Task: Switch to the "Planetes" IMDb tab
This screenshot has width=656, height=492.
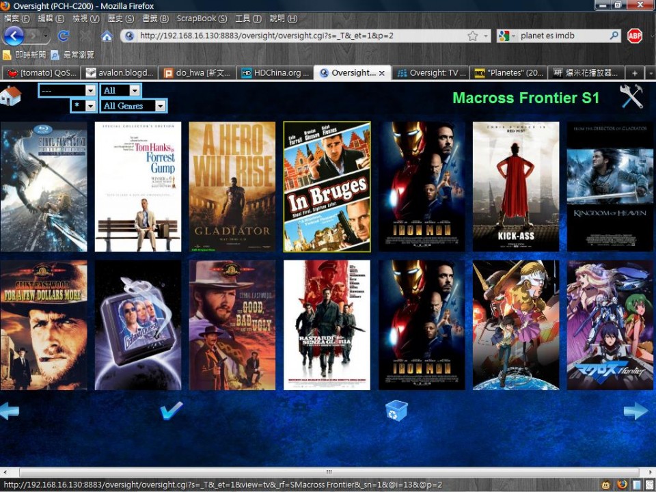Action: tap(508, 73)
